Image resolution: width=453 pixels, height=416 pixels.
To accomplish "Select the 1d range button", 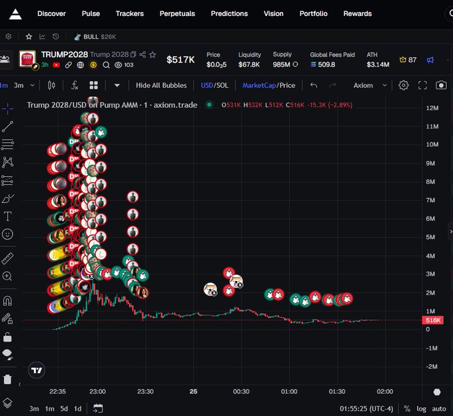I will tap(78, 409).
